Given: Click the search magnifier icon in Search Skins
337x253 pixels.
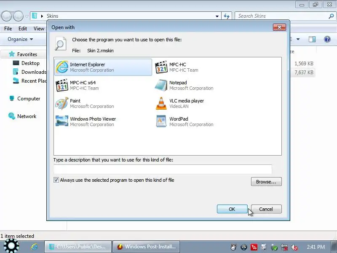Looking at the screenshot, I should (331, 16).
